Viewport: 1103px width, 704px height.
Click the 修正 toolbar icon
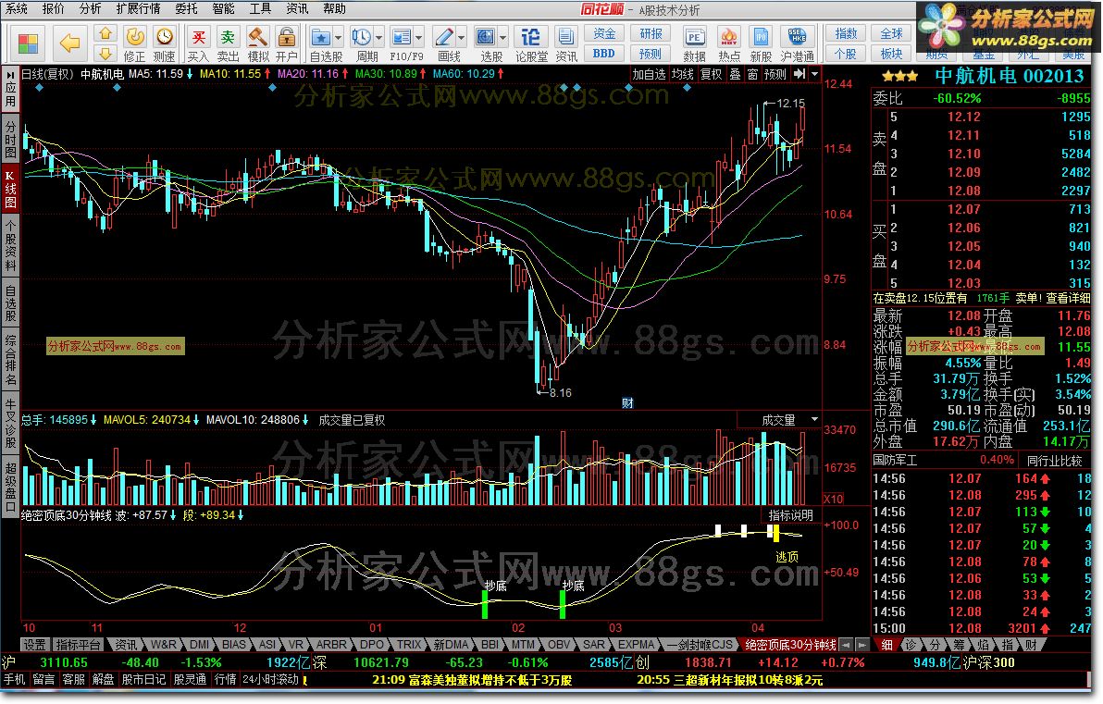click(x=134, y=44)
